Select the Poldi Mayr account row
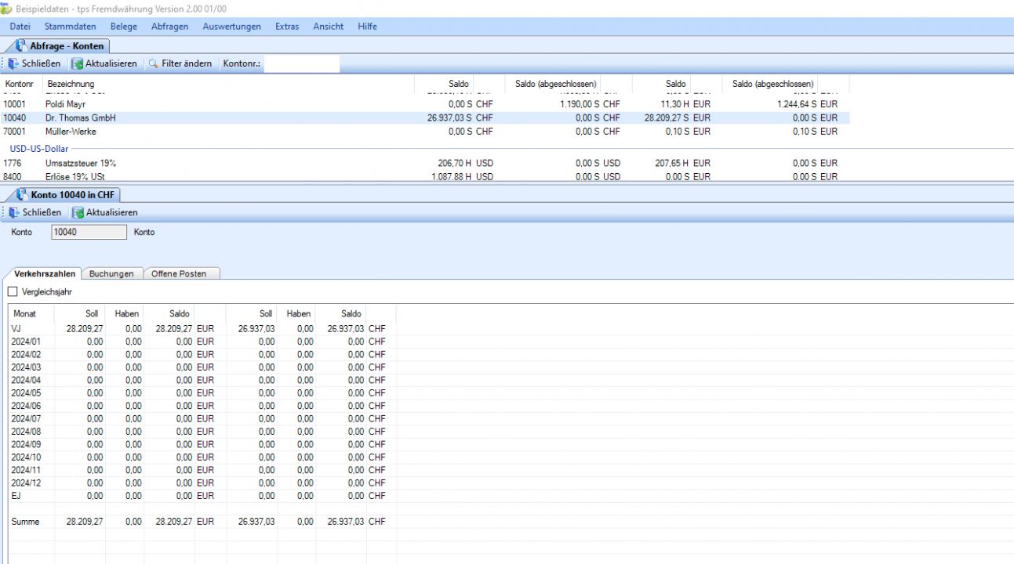1014x564 pixels. tap(66, 104)
